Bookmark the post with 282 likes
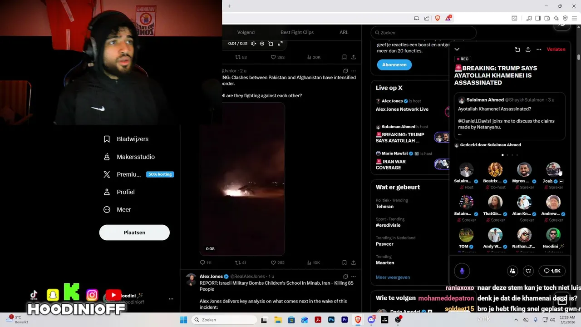Viewport: 581px width, 327px height. [x=345, y=263]
